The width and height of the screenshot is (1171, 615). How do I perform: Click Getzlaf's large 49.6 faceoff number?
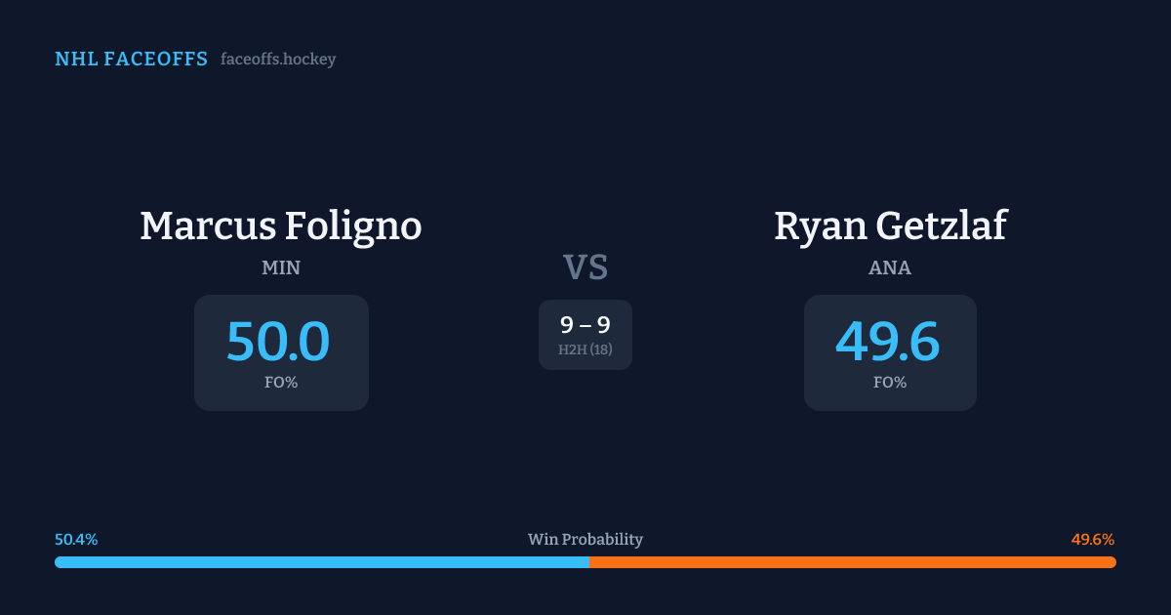point(888,342)
